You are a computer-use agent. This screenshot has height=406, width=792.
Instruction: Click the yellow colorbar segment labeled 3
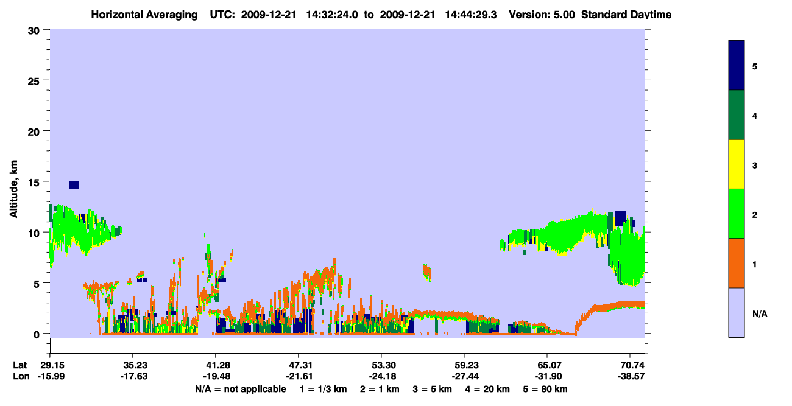[737, 164]
